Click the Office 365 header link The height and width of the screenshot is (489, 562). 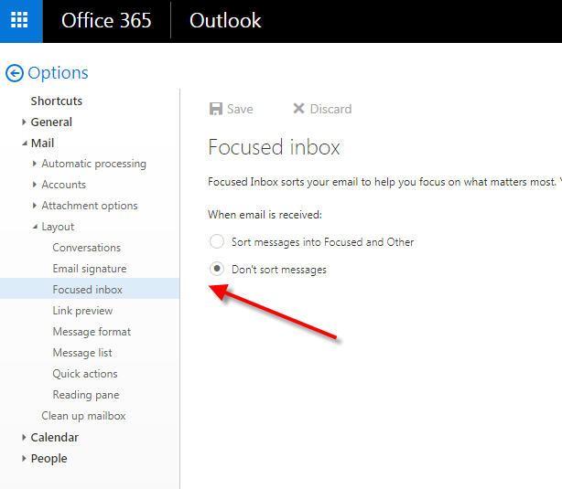[x=106, y=20]
